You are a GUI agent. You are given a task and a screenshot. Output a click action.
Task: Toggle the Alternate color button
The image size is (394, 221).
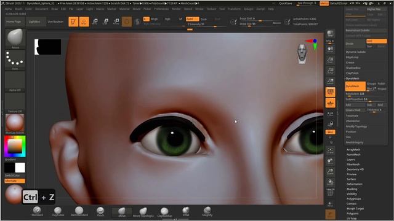(x=15, y=180)
